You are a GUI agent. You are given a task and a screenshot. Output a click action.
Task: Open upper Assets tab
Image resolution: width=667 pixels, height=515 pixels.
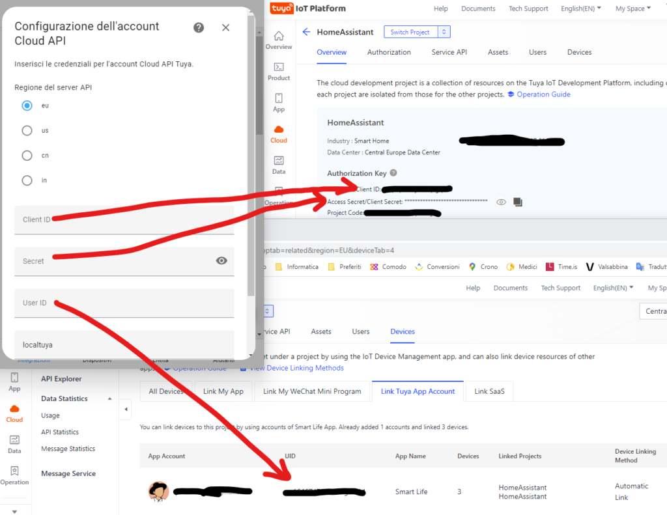coord(498,52)
